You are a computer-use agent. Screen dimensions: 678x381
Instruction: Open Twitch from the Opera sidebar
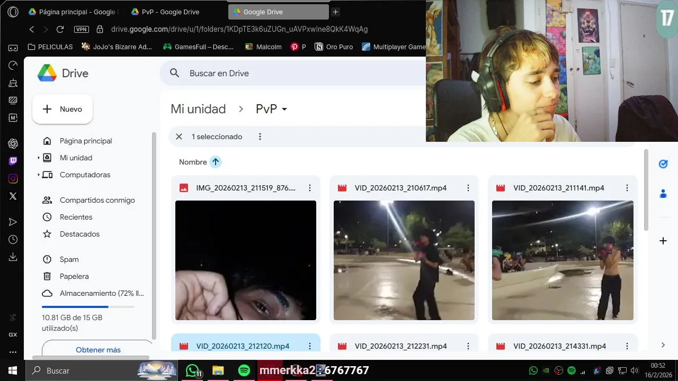13,161
